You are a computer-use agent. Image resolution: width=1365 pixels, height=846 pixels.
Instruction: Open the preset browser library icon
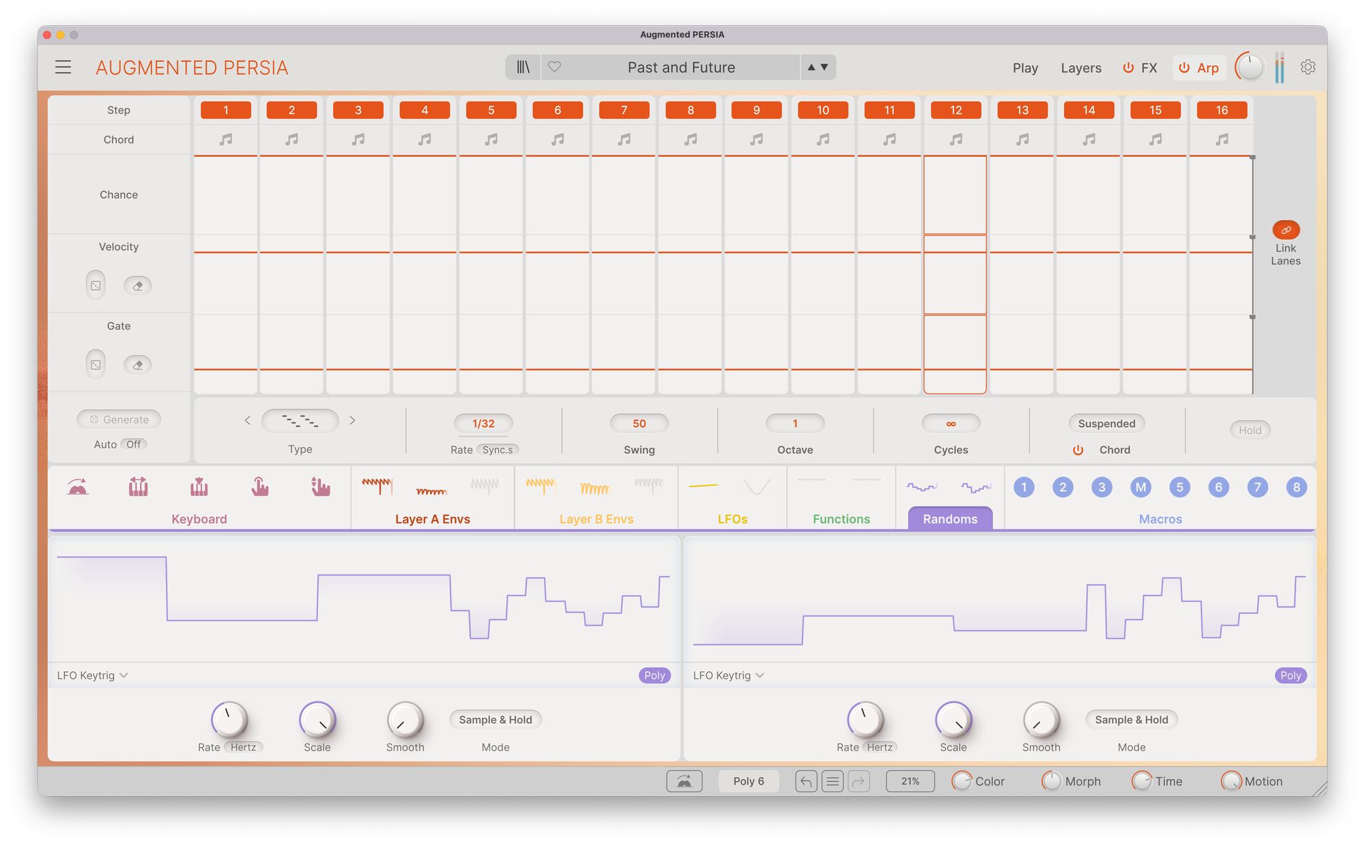pos(523,67)
